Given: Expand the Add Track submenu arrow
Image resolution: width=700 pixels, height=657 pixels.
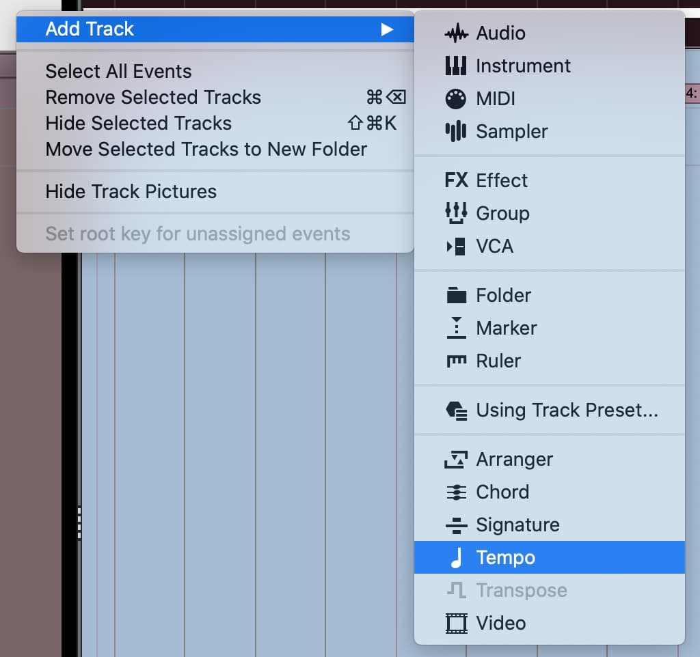Looking at the screenshot, I should click(x=387, y=29).
